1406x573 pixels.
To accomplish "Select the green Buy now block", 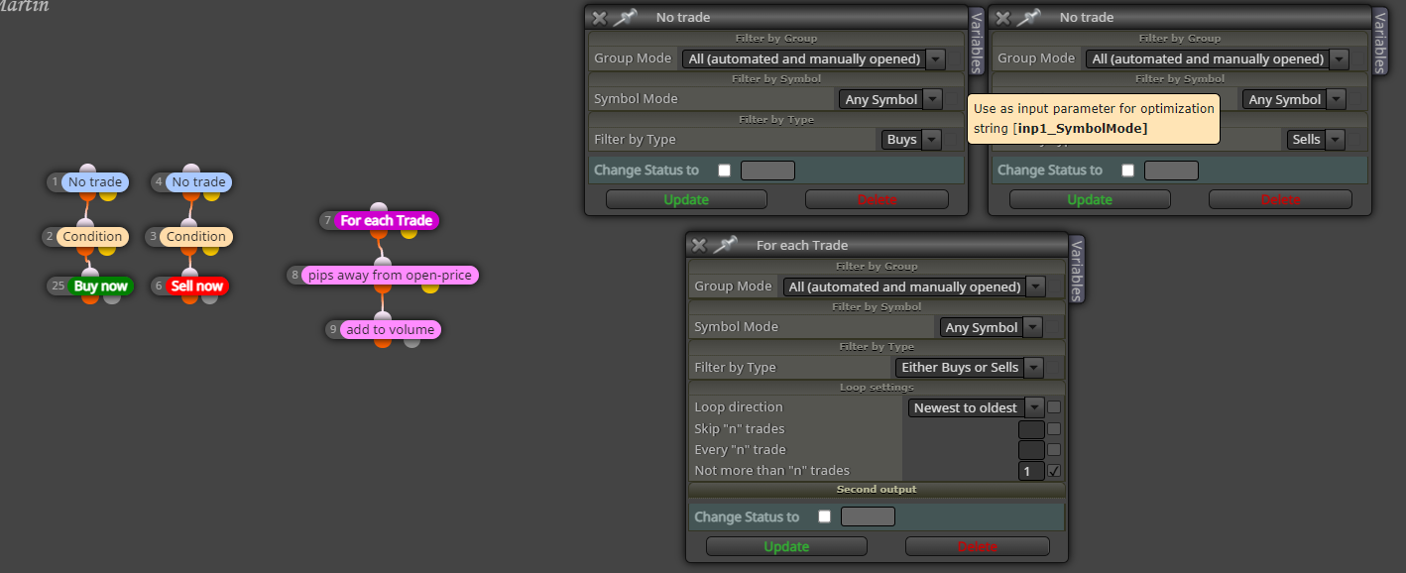I will (x=100, y=286).
